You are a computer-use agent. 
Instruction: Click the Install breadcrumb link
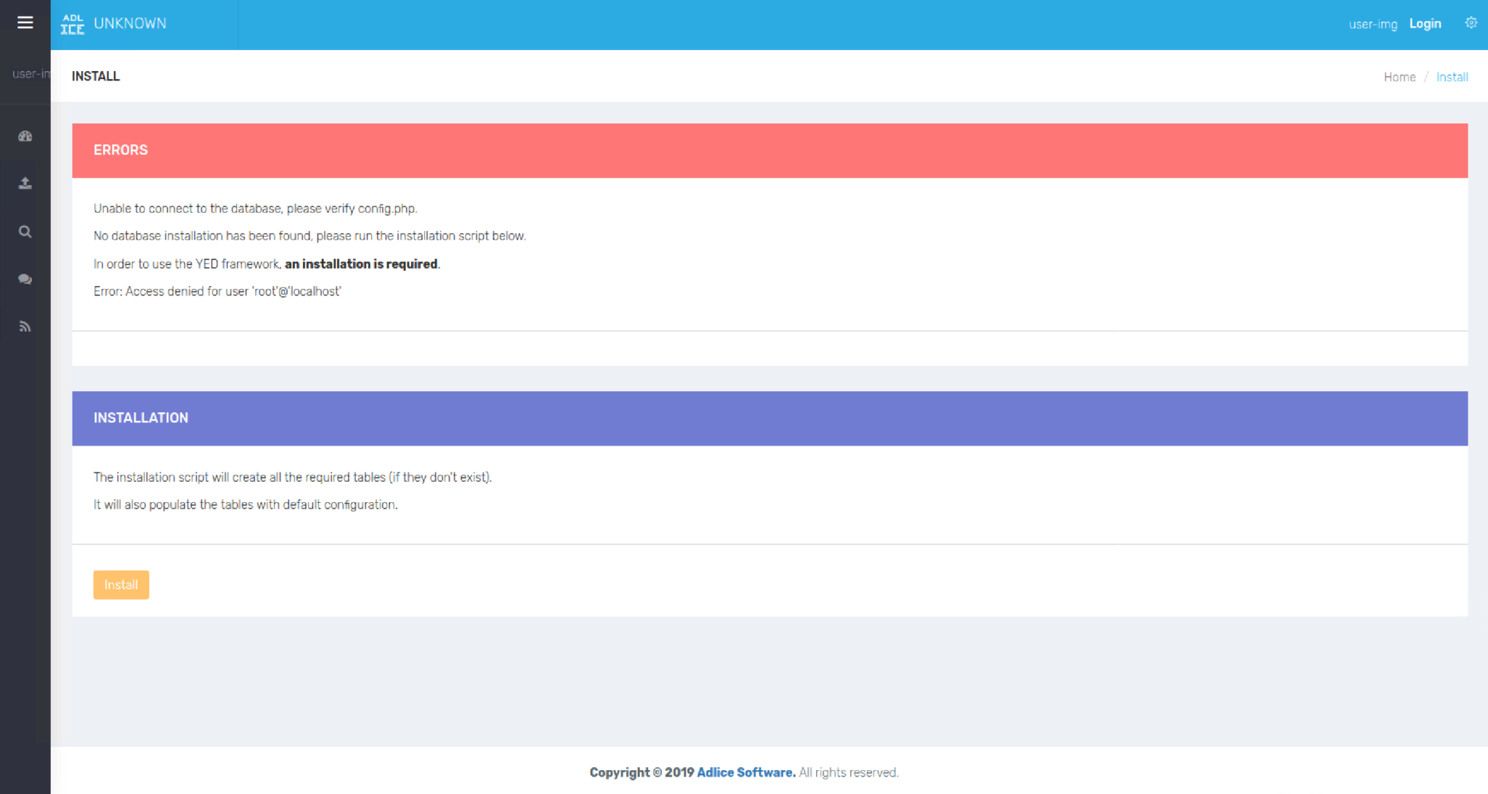[1452, 77]
